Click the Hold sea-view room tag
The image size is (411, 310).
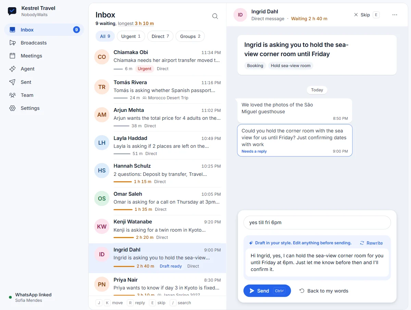(x=290, y=66)
